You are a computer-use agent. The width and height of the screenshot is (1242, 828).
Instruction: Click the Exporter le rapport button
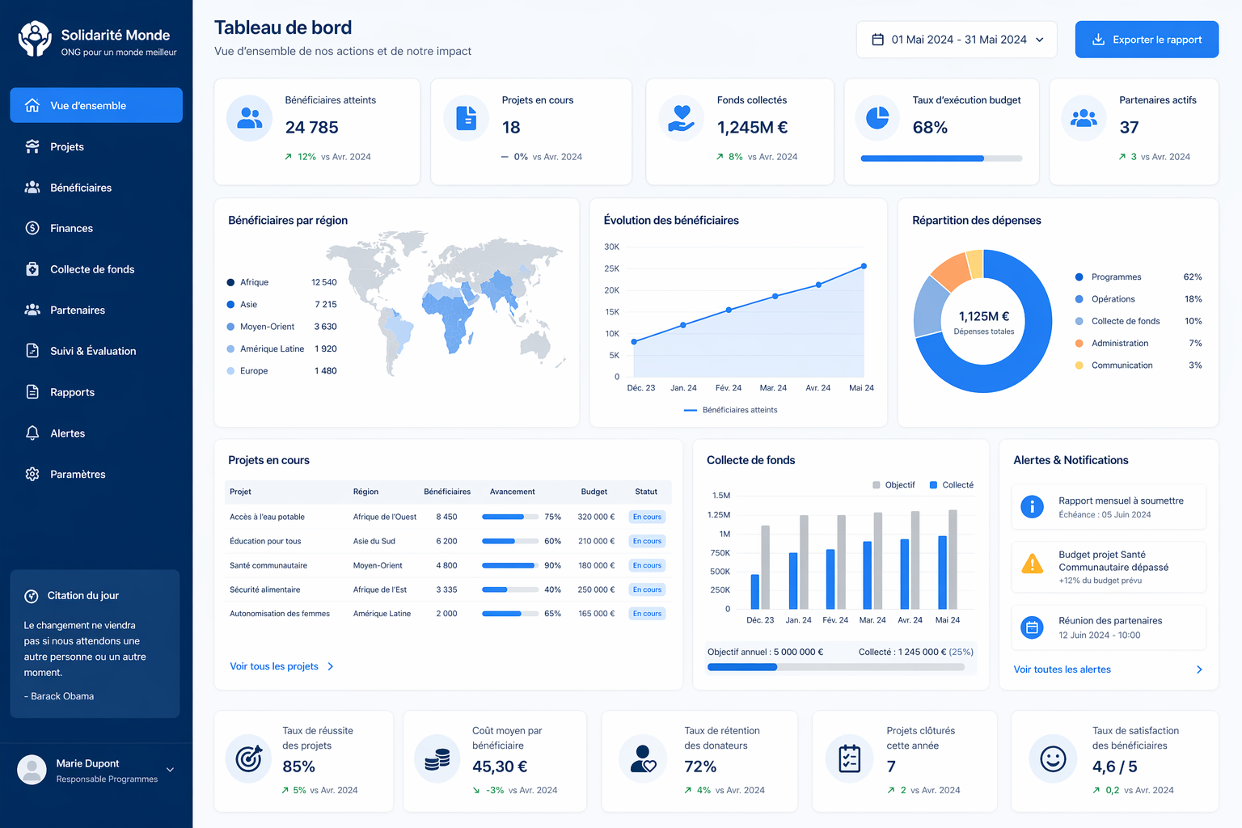click(1147, 40)
